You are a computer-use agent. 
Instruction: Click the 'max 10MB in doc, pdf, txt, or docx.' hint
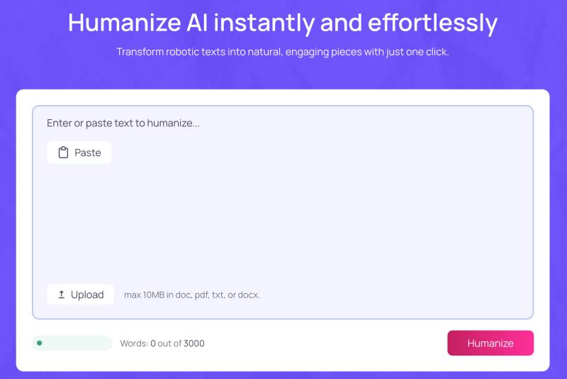point(192,295)
